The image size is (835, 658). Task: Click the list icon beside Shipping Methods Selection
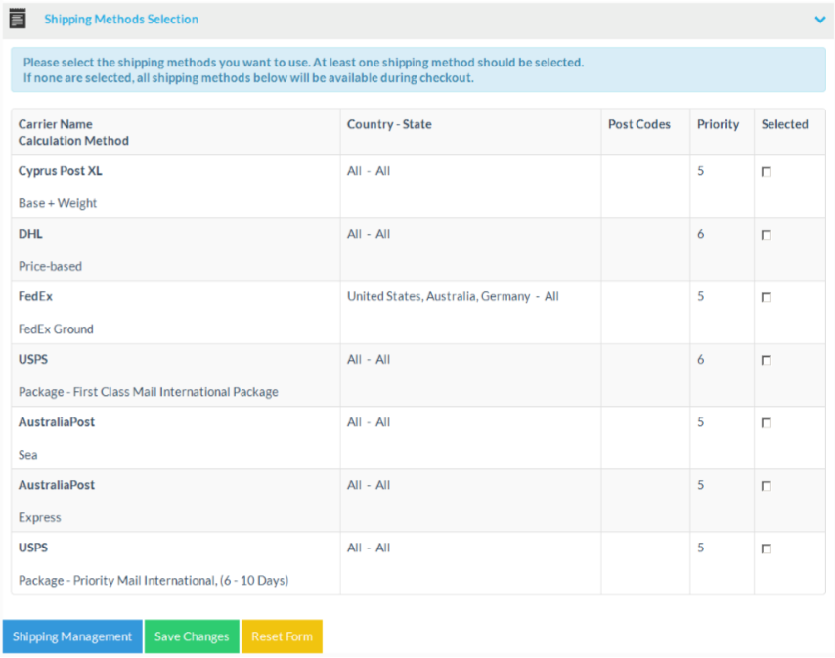pyautogui.click(x=18, y=19)
